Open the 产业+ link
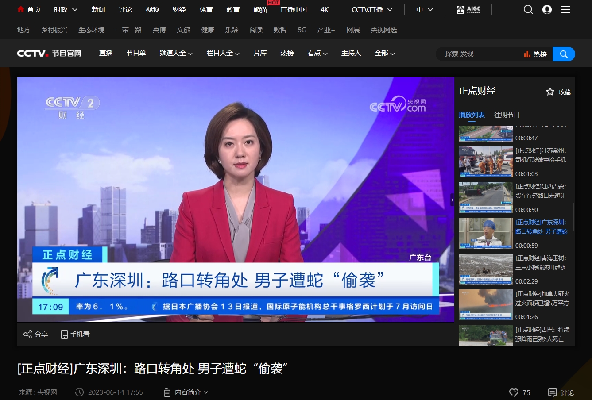 click(x=326, y=30)
